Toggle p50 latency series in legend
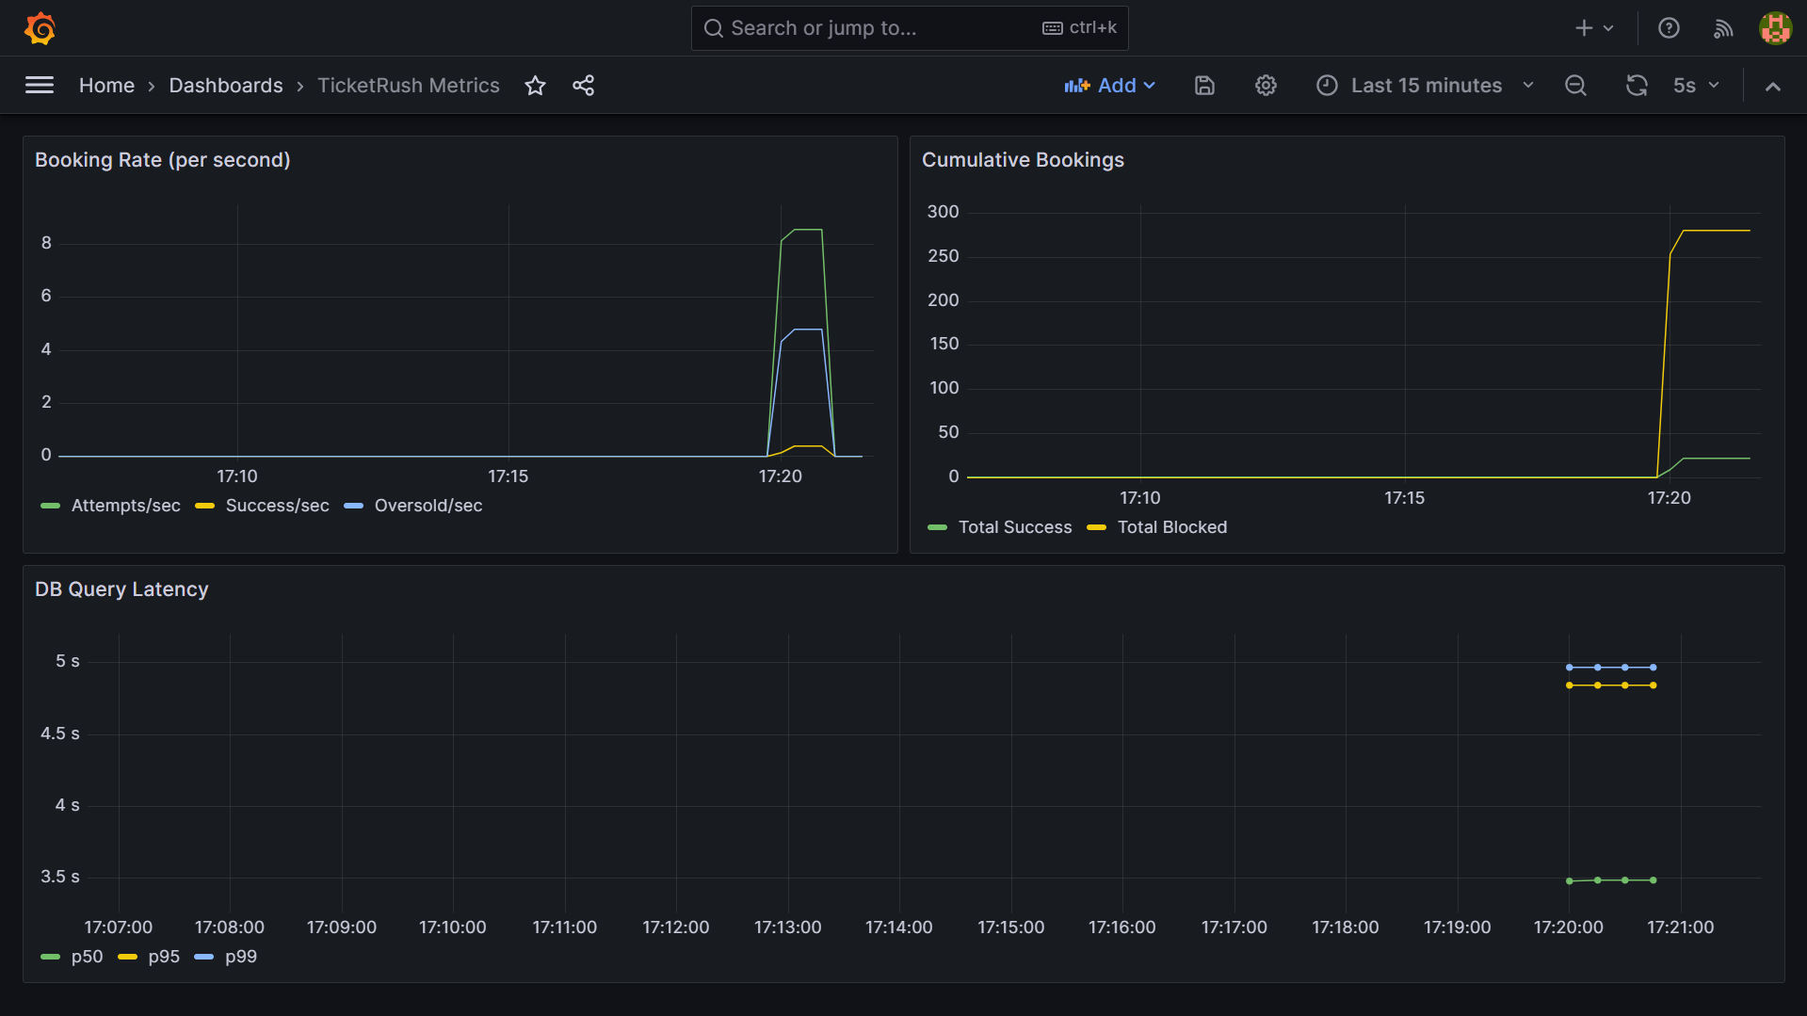The width and height of the screenshot is (1807, 1016). pyautogui.click(x=87, y=957)
